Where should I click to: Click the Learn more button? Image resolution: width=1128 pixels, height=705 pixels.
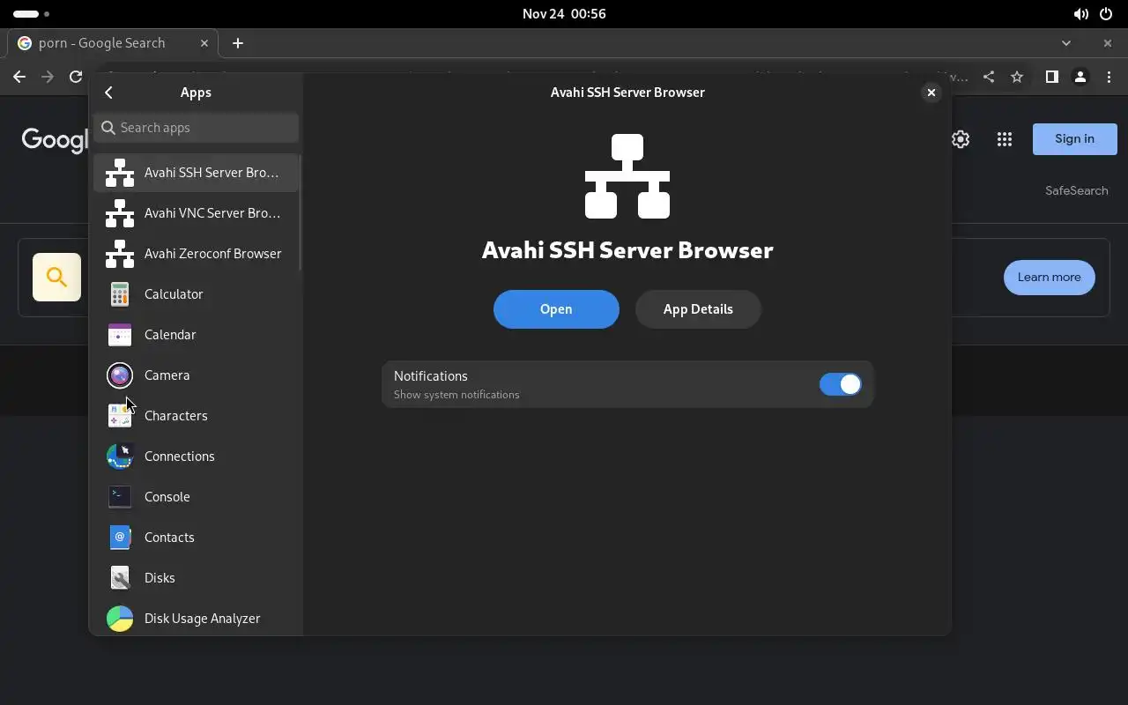click(1049, 278)
